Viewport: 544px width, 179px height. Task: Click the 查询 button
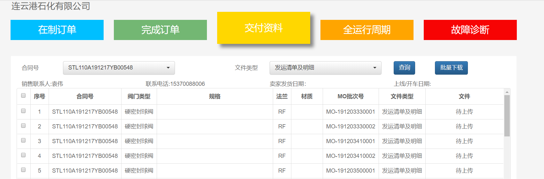coord(404,68)
